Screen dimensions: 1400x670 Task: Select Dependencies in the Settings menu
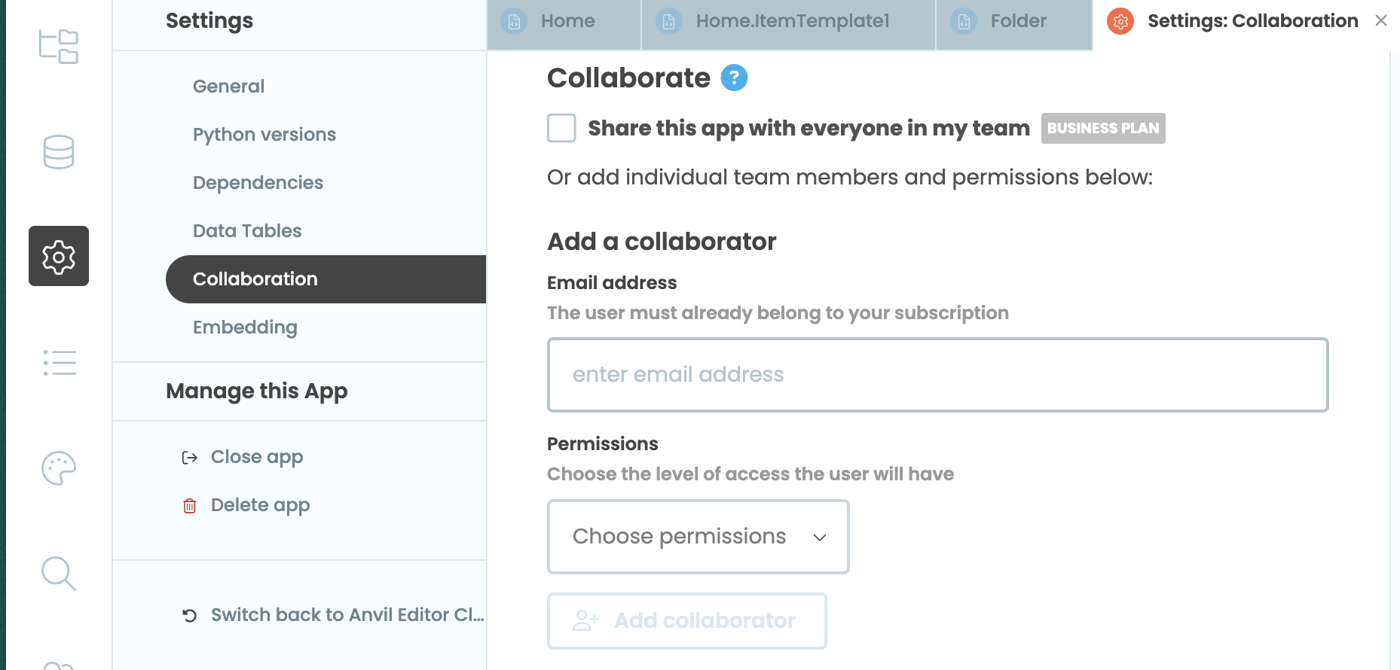coord(258,182)
